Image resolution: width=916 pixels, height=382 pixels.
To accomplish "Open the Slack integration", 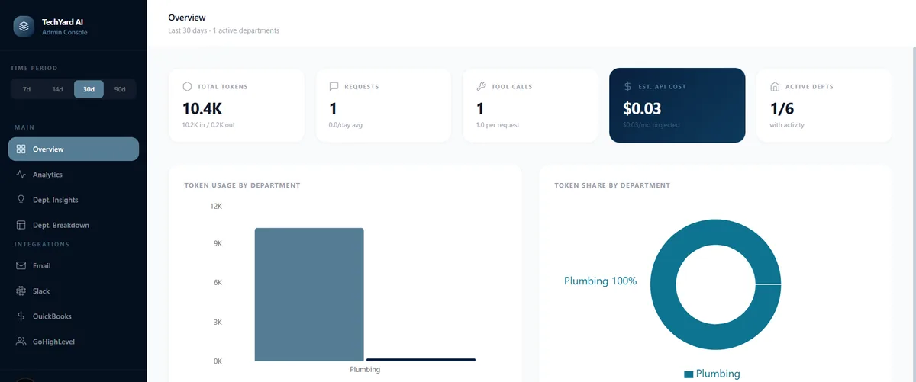I will 73,291.
